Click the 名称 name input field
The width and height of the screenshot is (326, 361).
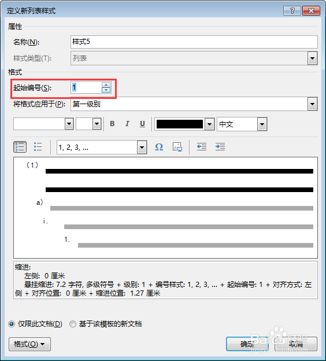point(194,42)
